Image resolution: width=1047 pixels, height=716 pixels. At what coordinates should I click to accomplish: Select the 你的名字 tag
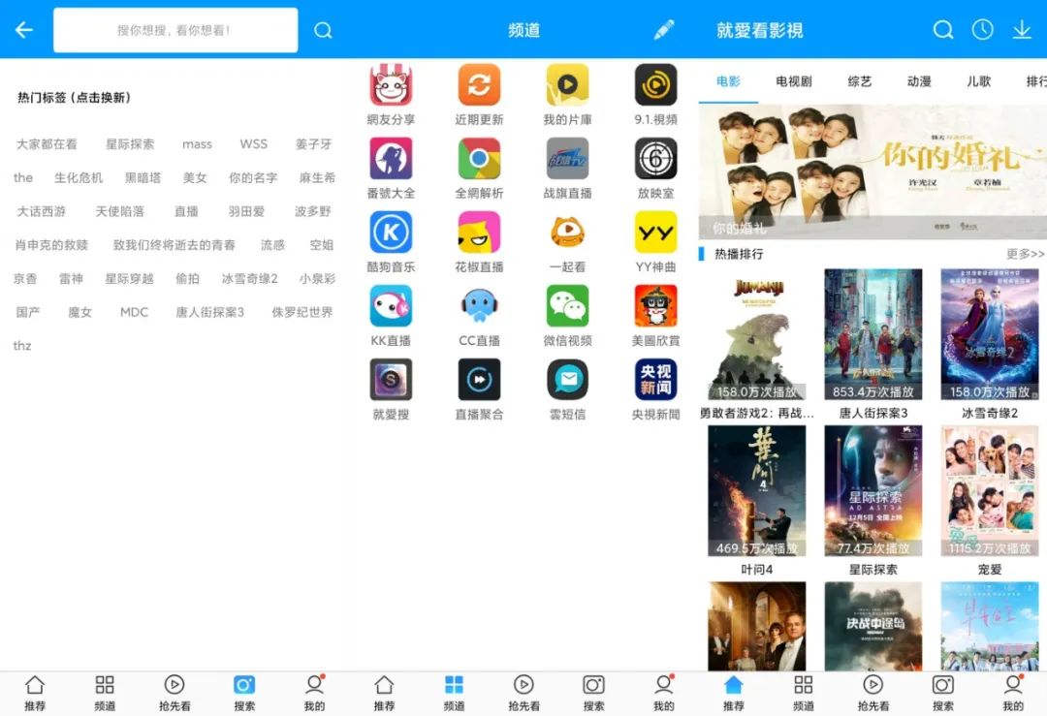[253, 177]
